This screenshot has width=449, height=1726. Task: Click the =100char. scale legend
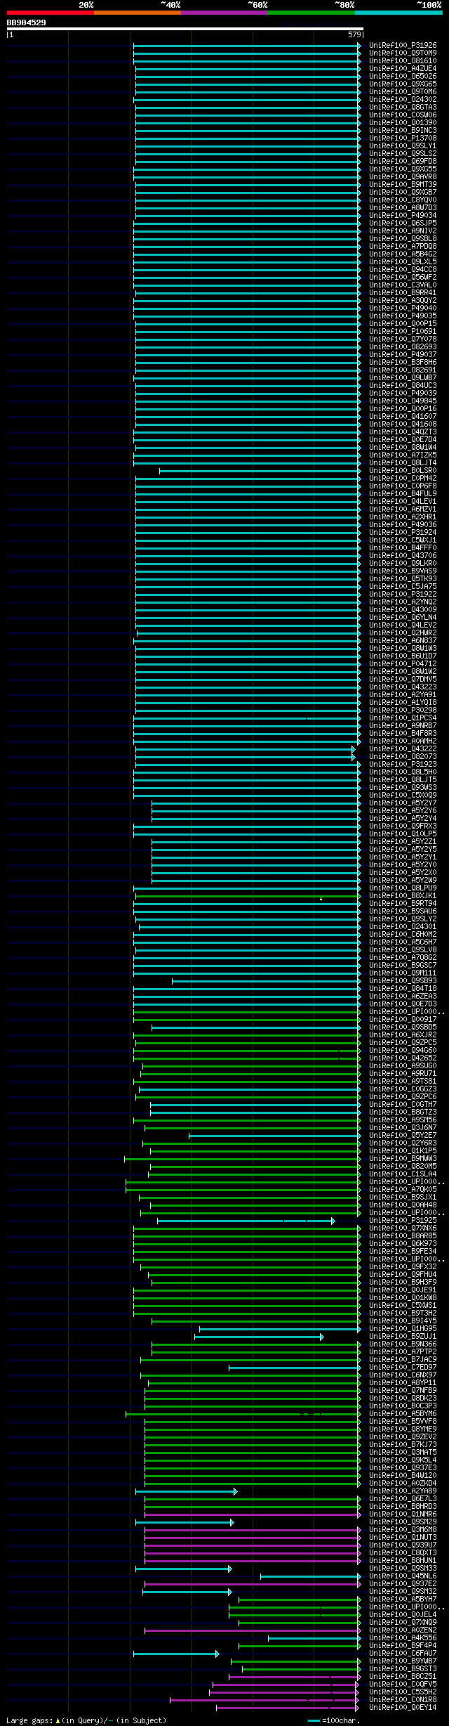(x=334, y=1720)
